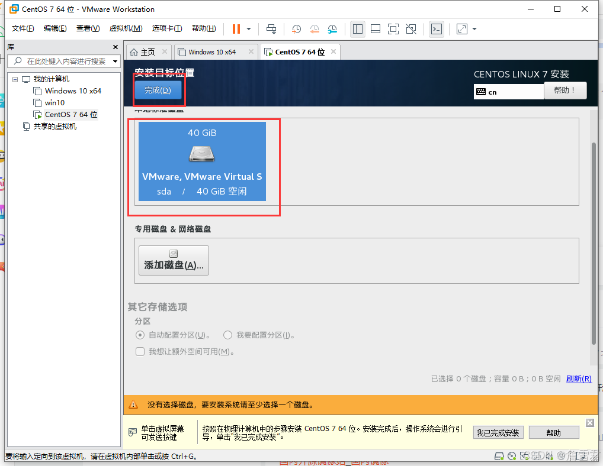Take a snapshot of this virtual machine

pos(296,29)
